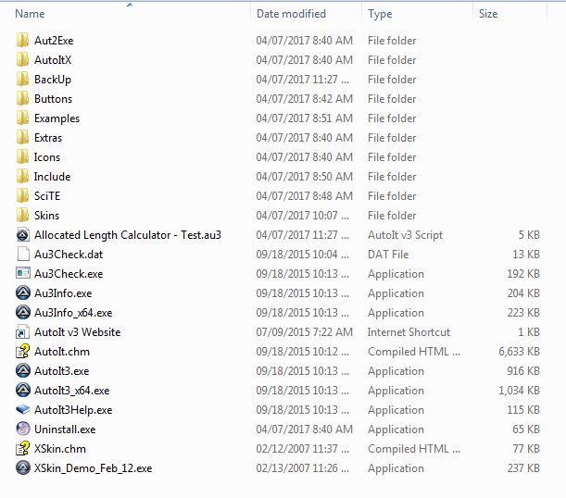Click the 6,633 KB size value
This screenshot has width=566, height=498.
pos(519,352)
